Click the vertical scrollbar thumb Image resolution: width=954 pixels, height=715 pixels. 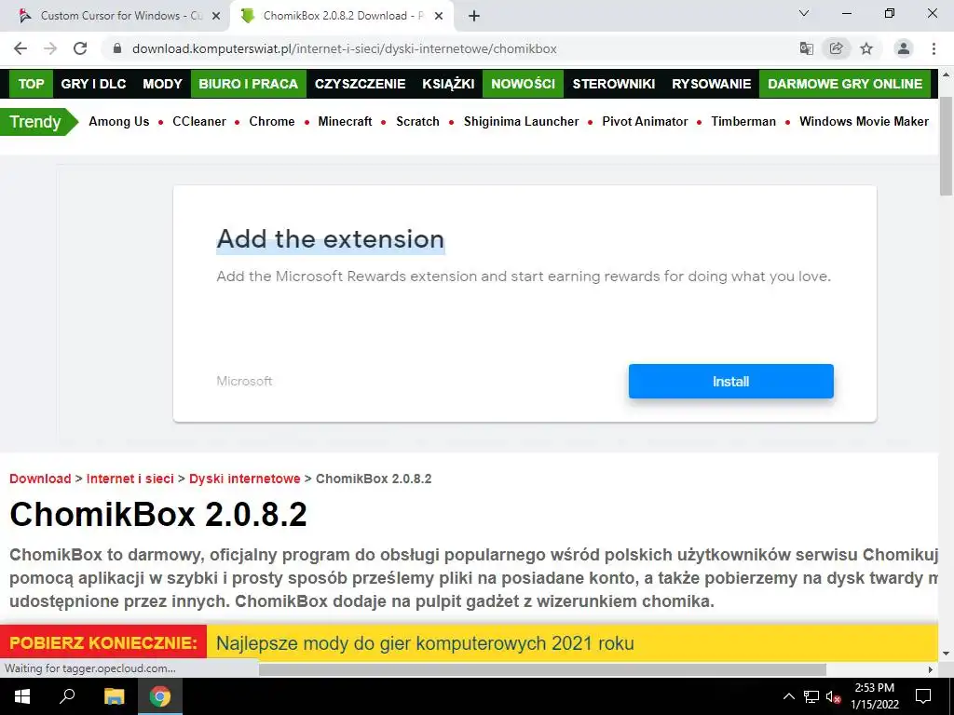(x=947, y=146)
